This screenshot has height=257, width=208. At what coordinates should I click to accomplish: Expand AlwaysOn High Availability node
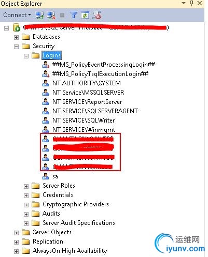click(x=16, y=251)
